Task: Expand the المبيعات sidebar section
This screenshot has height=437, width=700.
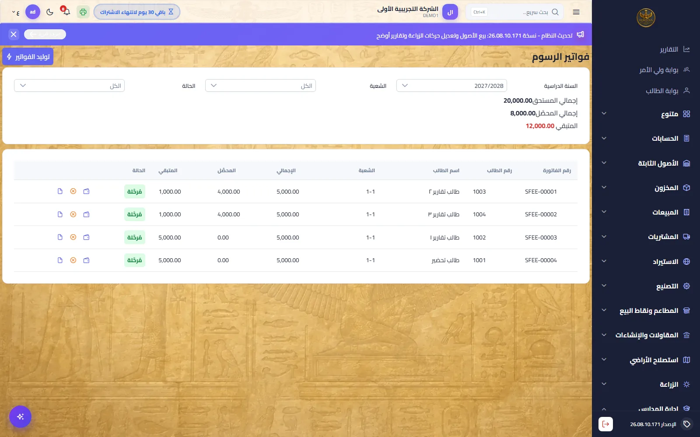Action: coord(646,212)
